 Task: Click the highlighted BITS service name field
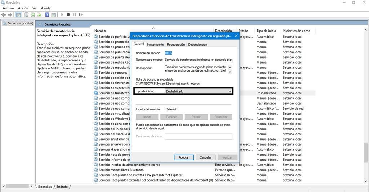[168, 53]
